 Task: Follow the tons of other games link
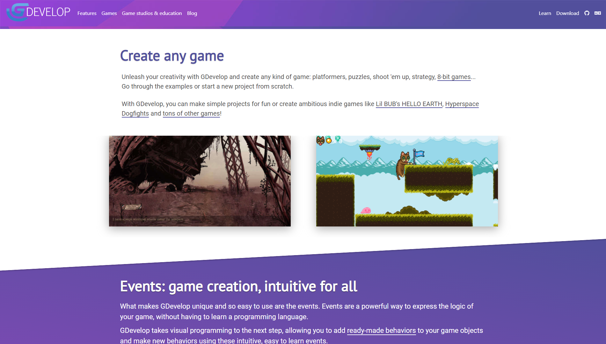pos(191,113)
